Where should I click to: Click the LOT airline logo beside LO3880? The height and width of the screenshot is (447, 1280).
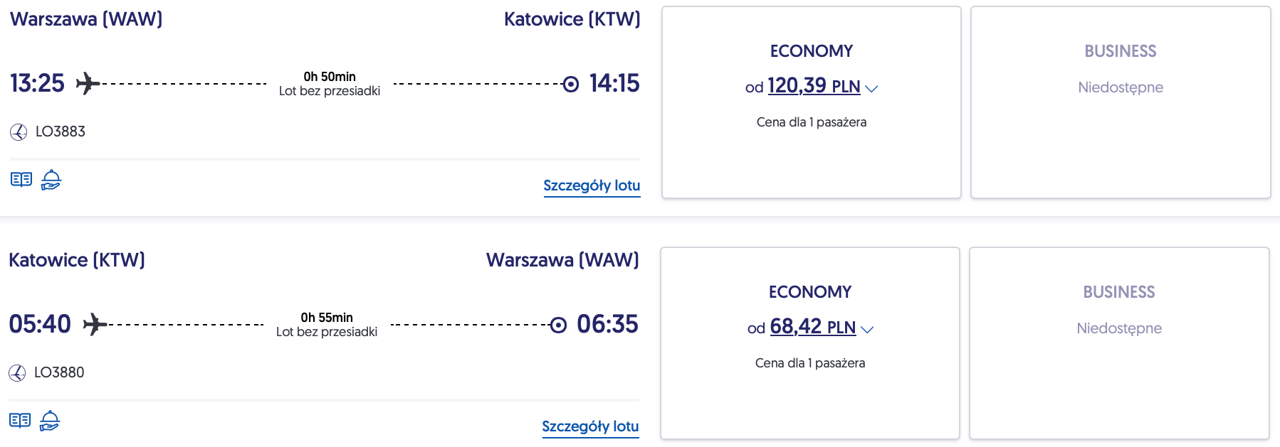pos(17,372)
